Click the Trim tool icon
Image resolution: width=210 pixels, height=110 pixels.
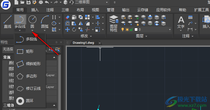tap(87, 29)
